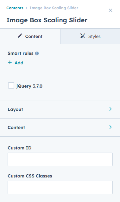Image resolution: width=120 pixels, height=202 pixels.
Task: Click the Image Box Scaling Slider breadcrumb
Action: (x=54, y=8)
